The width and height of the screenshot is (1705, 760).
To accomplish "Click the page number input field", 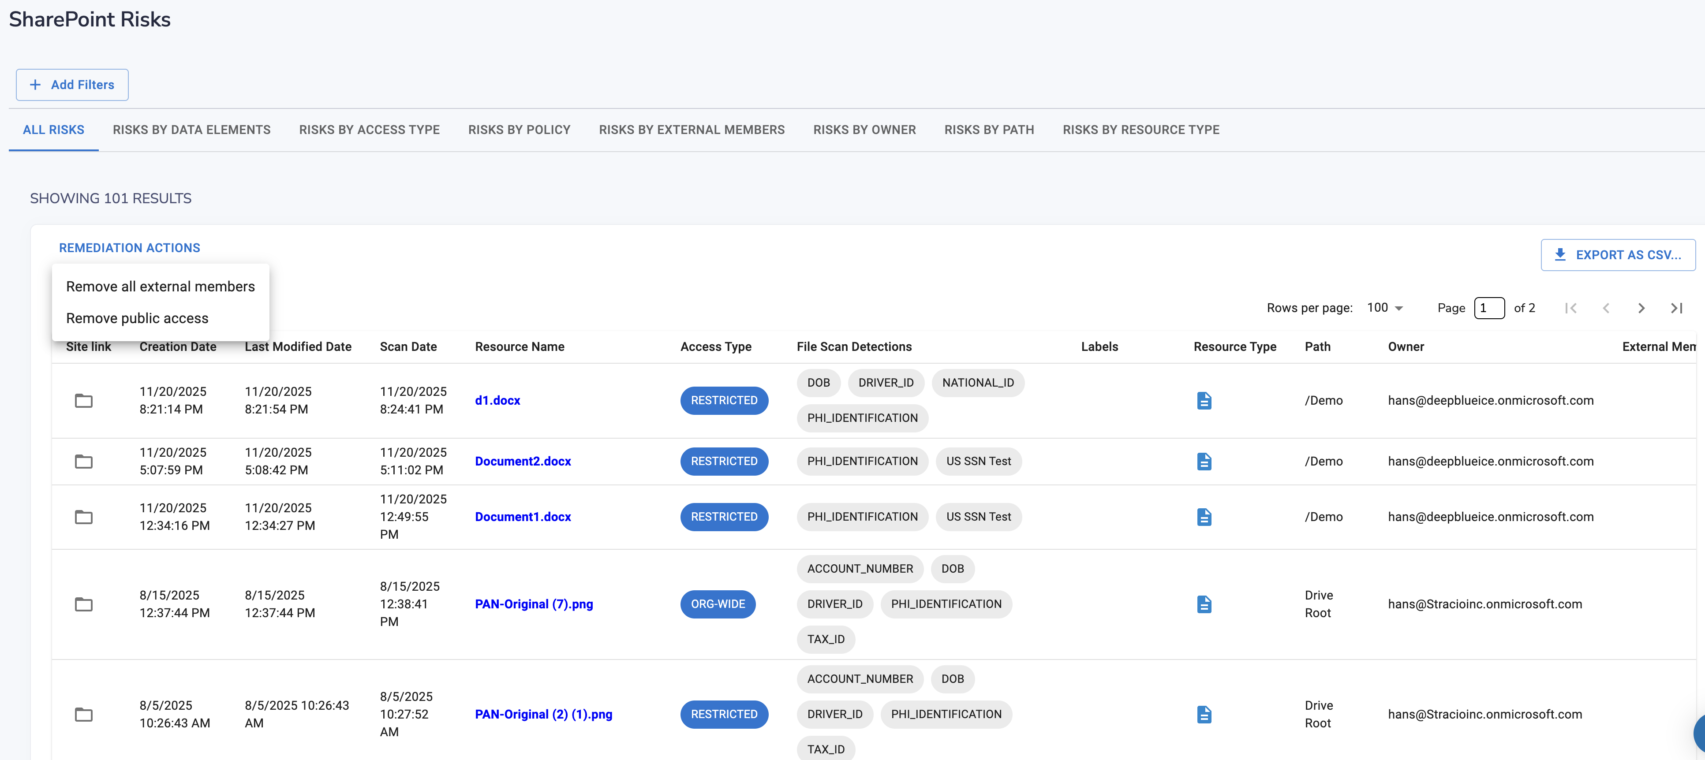I will tap(1488, 308).
